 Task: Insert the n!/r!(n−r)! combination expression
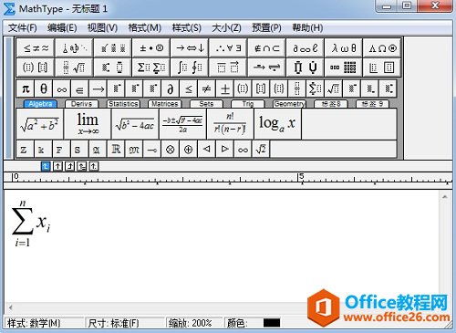tap(230, 124)
